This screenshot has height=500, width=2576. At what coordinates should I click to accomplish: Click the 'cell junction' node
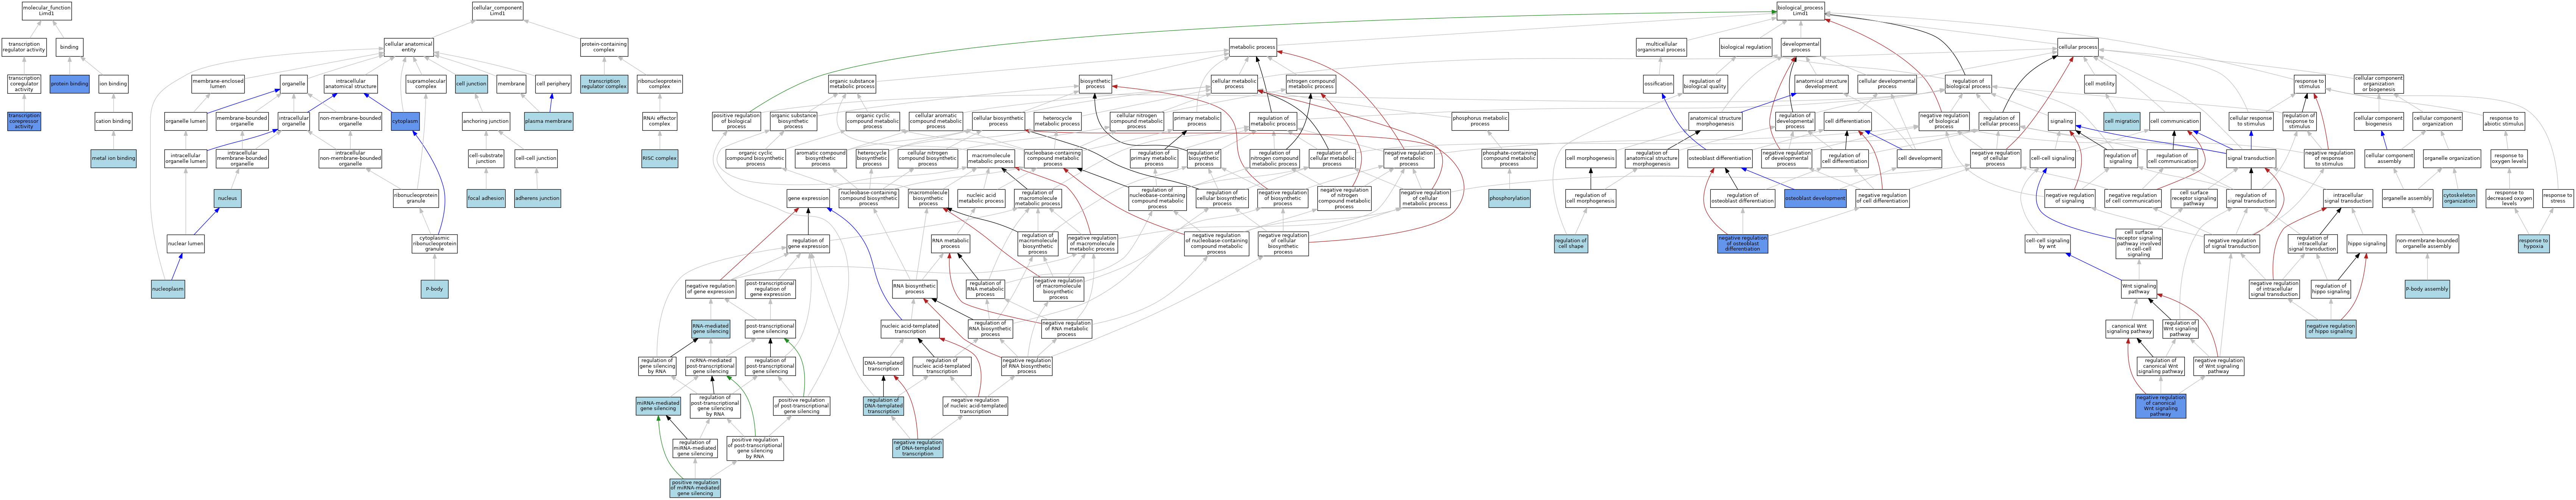tap(471, 84)
